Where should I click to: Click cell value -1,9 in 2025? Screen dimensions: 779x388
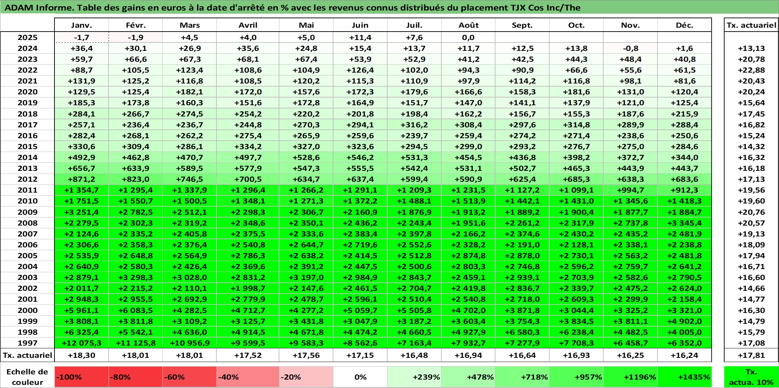(x=136, y=38)
